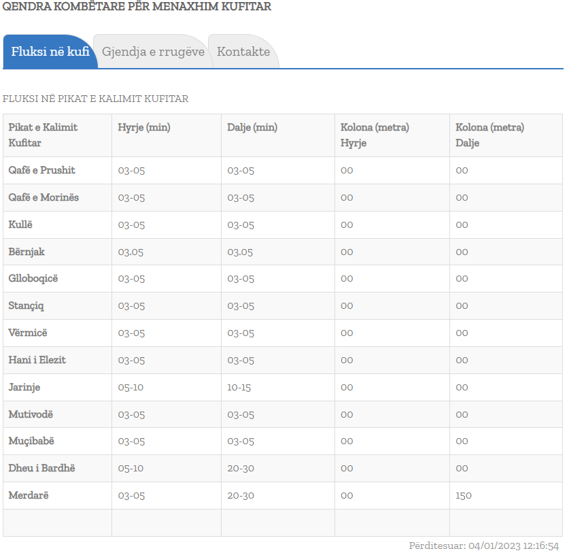Image resolution: width=569 pixels, height=551 pixels.
Task: Click the Qendra Kombëtare page heading
Action: [137, 7]
